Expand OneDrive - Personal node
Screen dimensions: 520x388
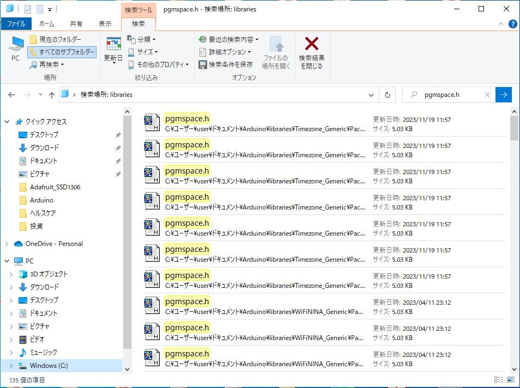[x=7, y=244]
